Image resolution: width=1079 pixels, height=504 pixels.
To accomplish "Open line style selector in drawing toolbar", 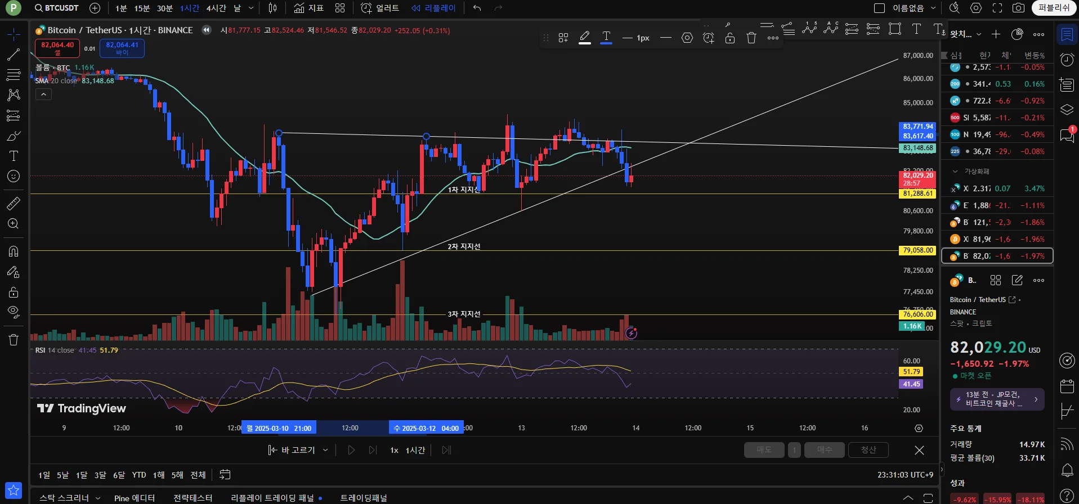I will [665, 38].
